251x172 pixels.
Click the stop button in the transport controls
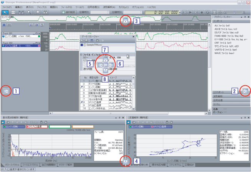click(202, 12)
